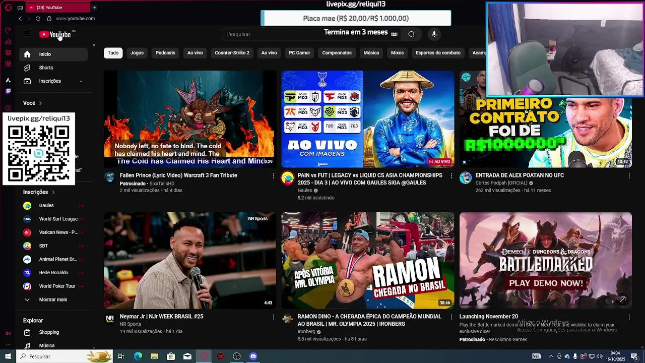Image resolution: width=645 pixels, height=363 pixels.
Task: Open Inscrições below Shorts in sidebar
Action: point(53,81)
